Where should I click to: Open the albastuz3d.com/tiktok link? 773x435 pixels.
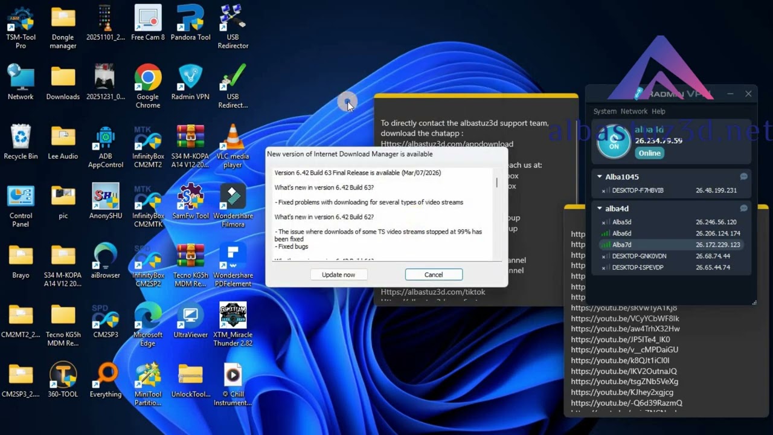point(433,292)
